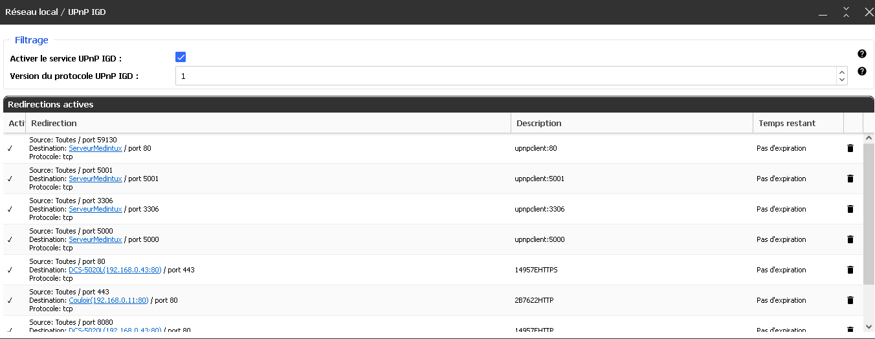This screenshot has width=875, height=339.
Task: Open the Couloir(192.168.0.11:80) device link
Action: (x=109, y=300)
